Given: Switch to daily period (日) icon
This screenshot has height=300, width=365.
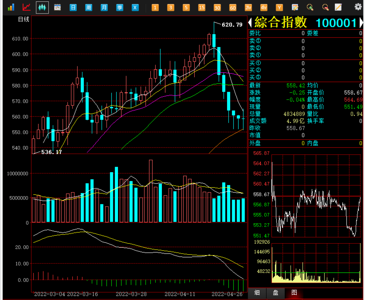Looking at the screenshot, I should [73, 7].
